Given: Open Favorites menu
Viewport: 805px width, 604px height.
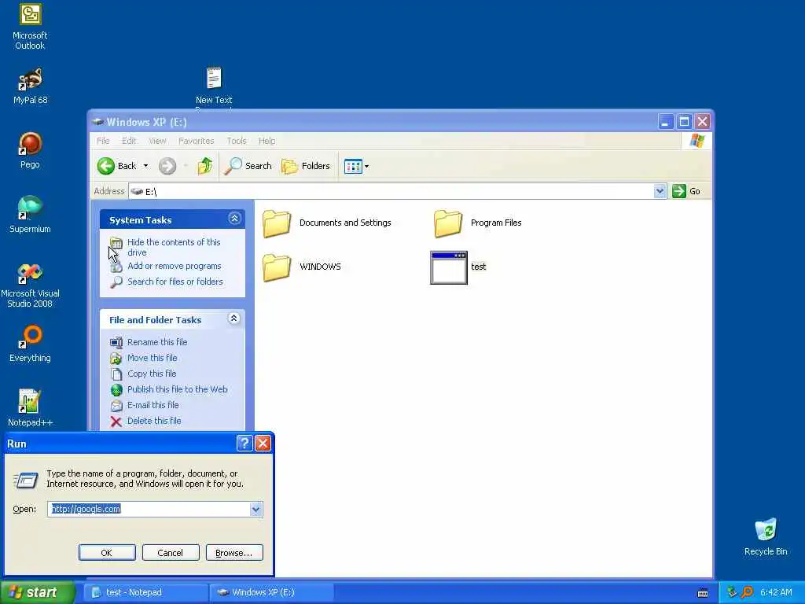Looking at the screenshot, I should tap(196, 141).
